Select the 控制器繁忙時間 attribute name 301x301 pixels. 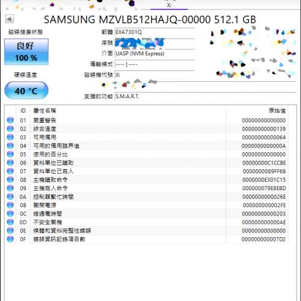(x=54, y=197)
